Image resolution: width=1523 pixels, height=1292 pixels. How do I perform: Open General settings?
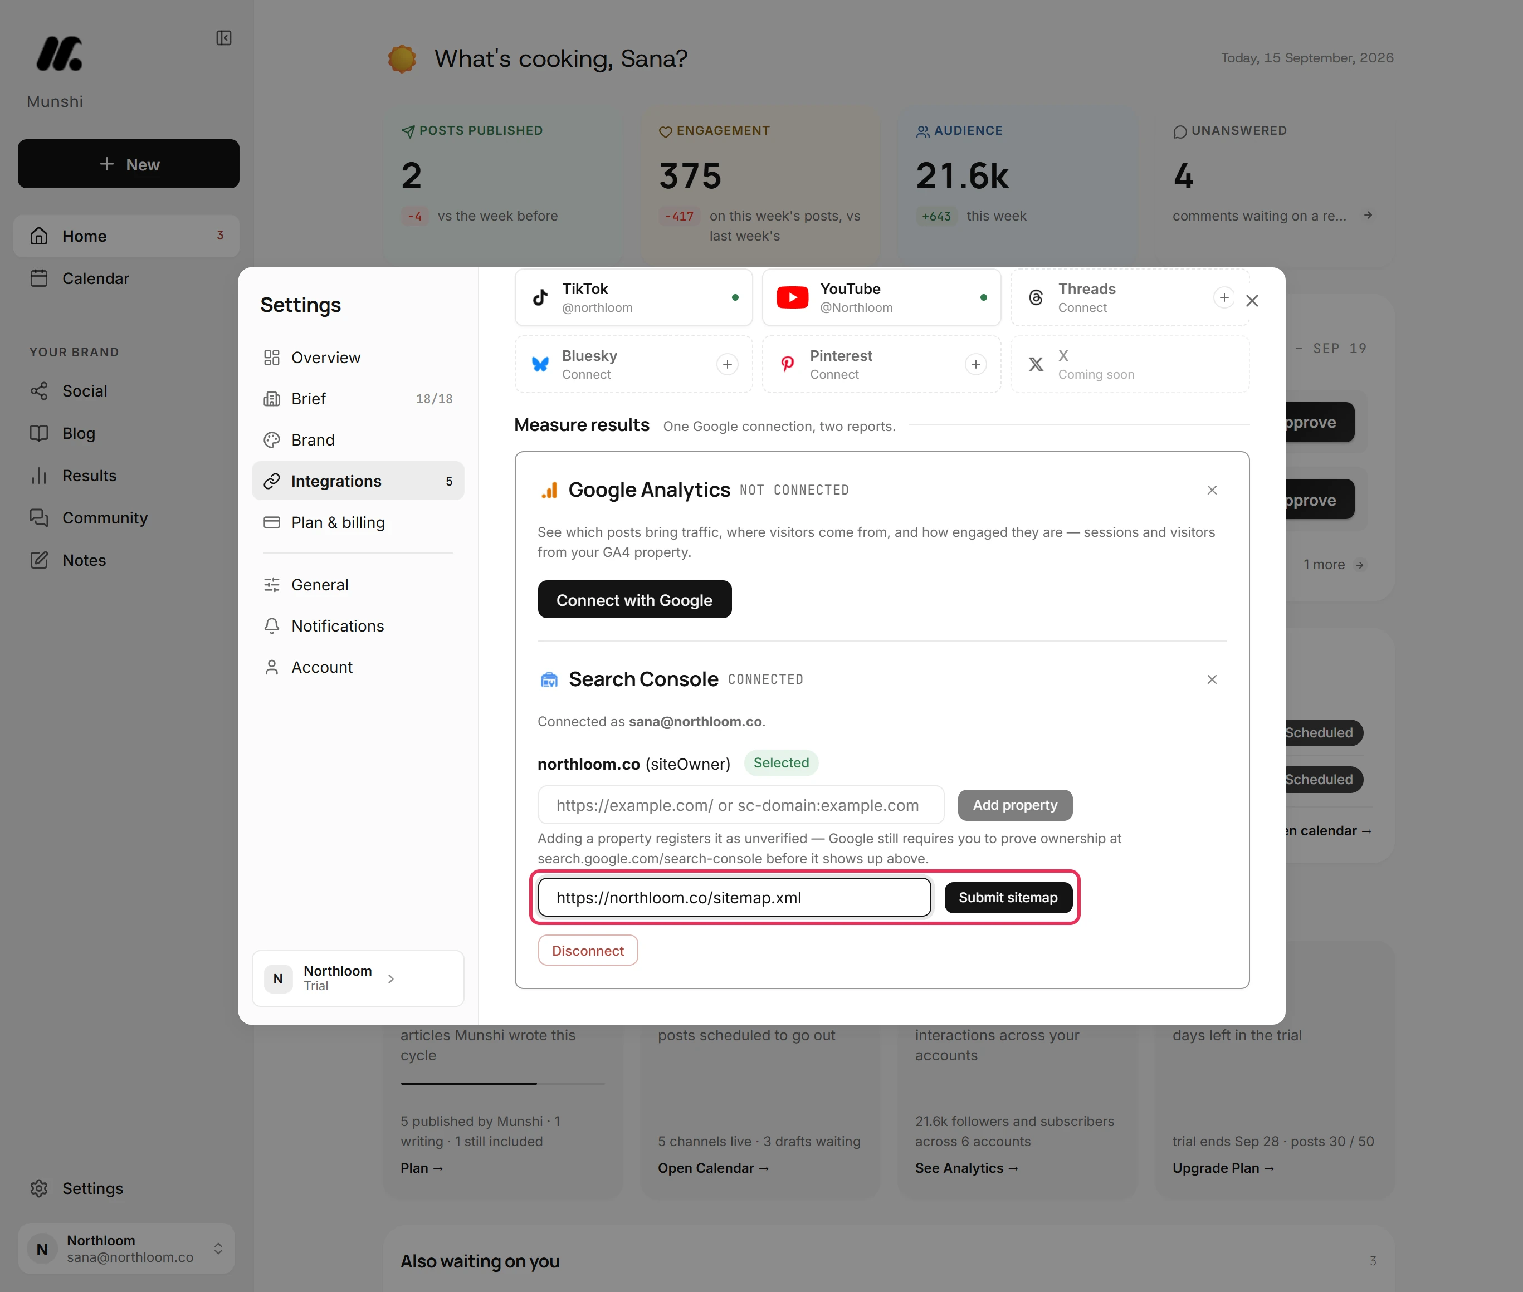tap(358, 585)
